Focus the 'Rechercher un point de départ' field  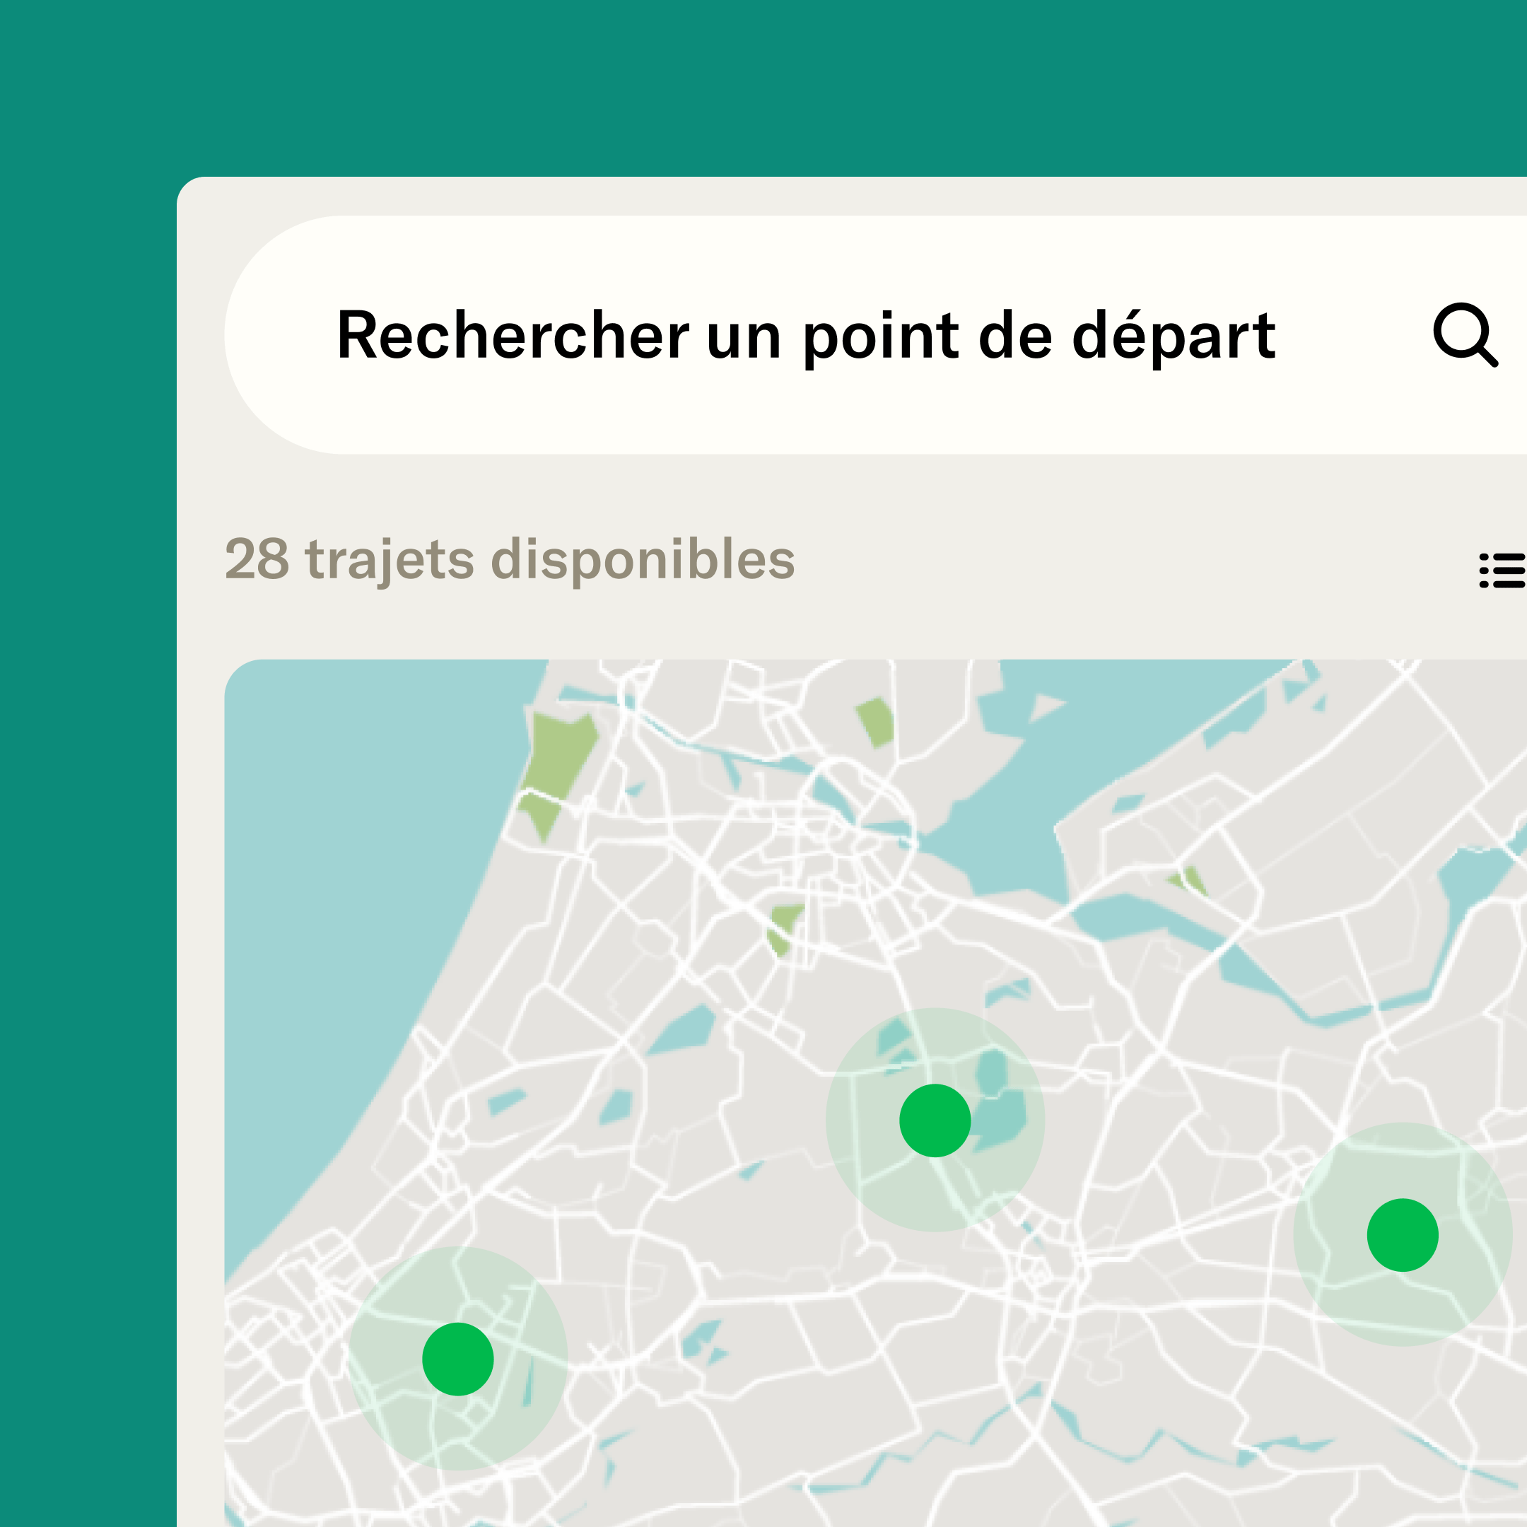805,336
